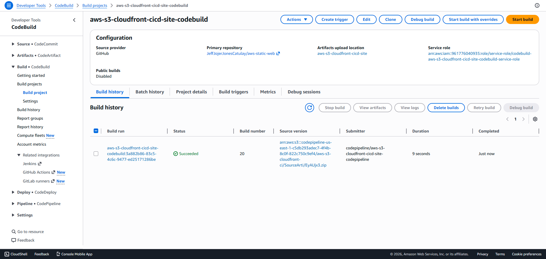
Task: Click the Stop build button
Action: pos(335,108)
